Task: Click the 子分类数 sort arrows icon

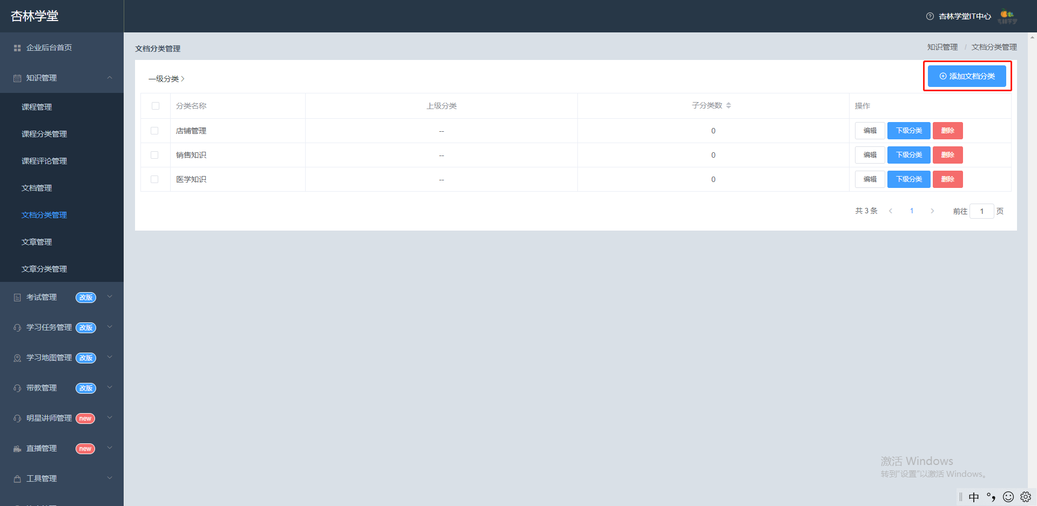Action: click(729, 105)
